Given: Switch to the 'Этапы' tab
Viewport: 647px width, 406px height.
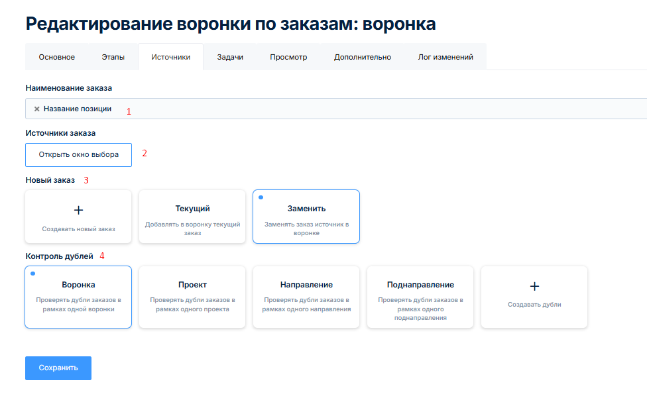Looking at the screenshot, I should click(113, 57).
